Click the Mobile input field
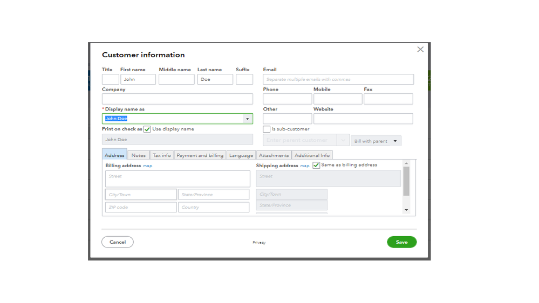The width and height of the screenshot is (539, 303). click(338, 99)
